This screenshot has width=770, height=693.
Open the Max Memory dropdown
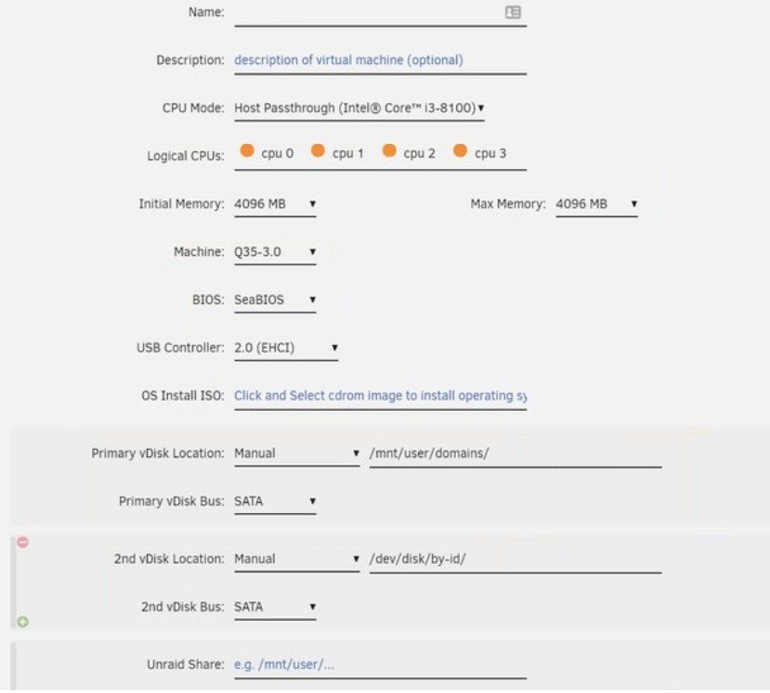[x=596, y=204]
